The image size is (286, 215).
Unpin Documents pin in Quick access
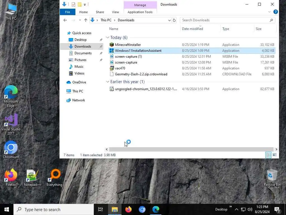[101, 53]
